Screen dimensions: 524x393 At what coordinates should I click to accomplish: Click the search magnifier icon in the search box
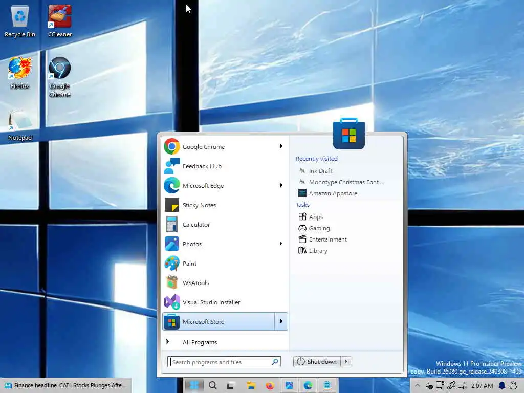[x=275, y=362]
